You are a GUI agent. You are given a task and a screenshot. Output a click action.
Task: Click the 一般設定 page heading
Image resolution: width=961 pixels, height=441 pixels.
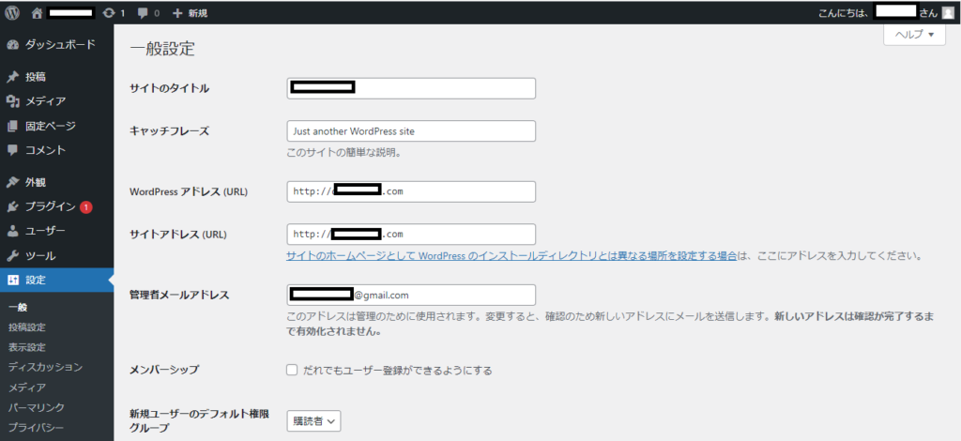pos(162,49)
